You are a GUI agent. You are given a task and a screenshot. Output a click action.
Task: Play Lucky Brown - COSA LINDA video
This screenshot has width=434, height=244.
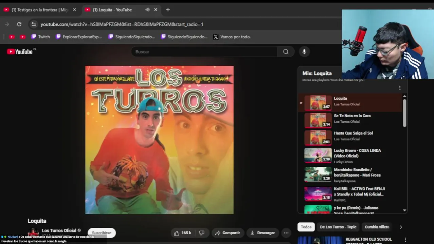point(350,156)
